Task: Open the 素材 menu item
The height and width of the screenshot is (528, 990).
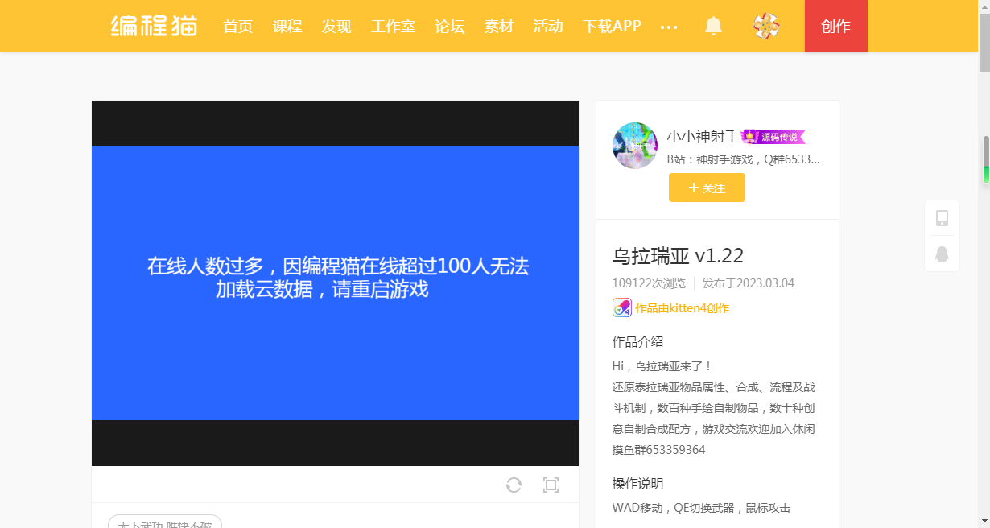Action: (x=499, y=26)
